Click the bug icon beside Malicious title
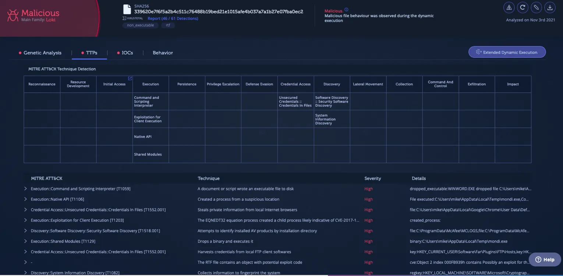The height and width of the screenshot is (276, 563). 13,15
